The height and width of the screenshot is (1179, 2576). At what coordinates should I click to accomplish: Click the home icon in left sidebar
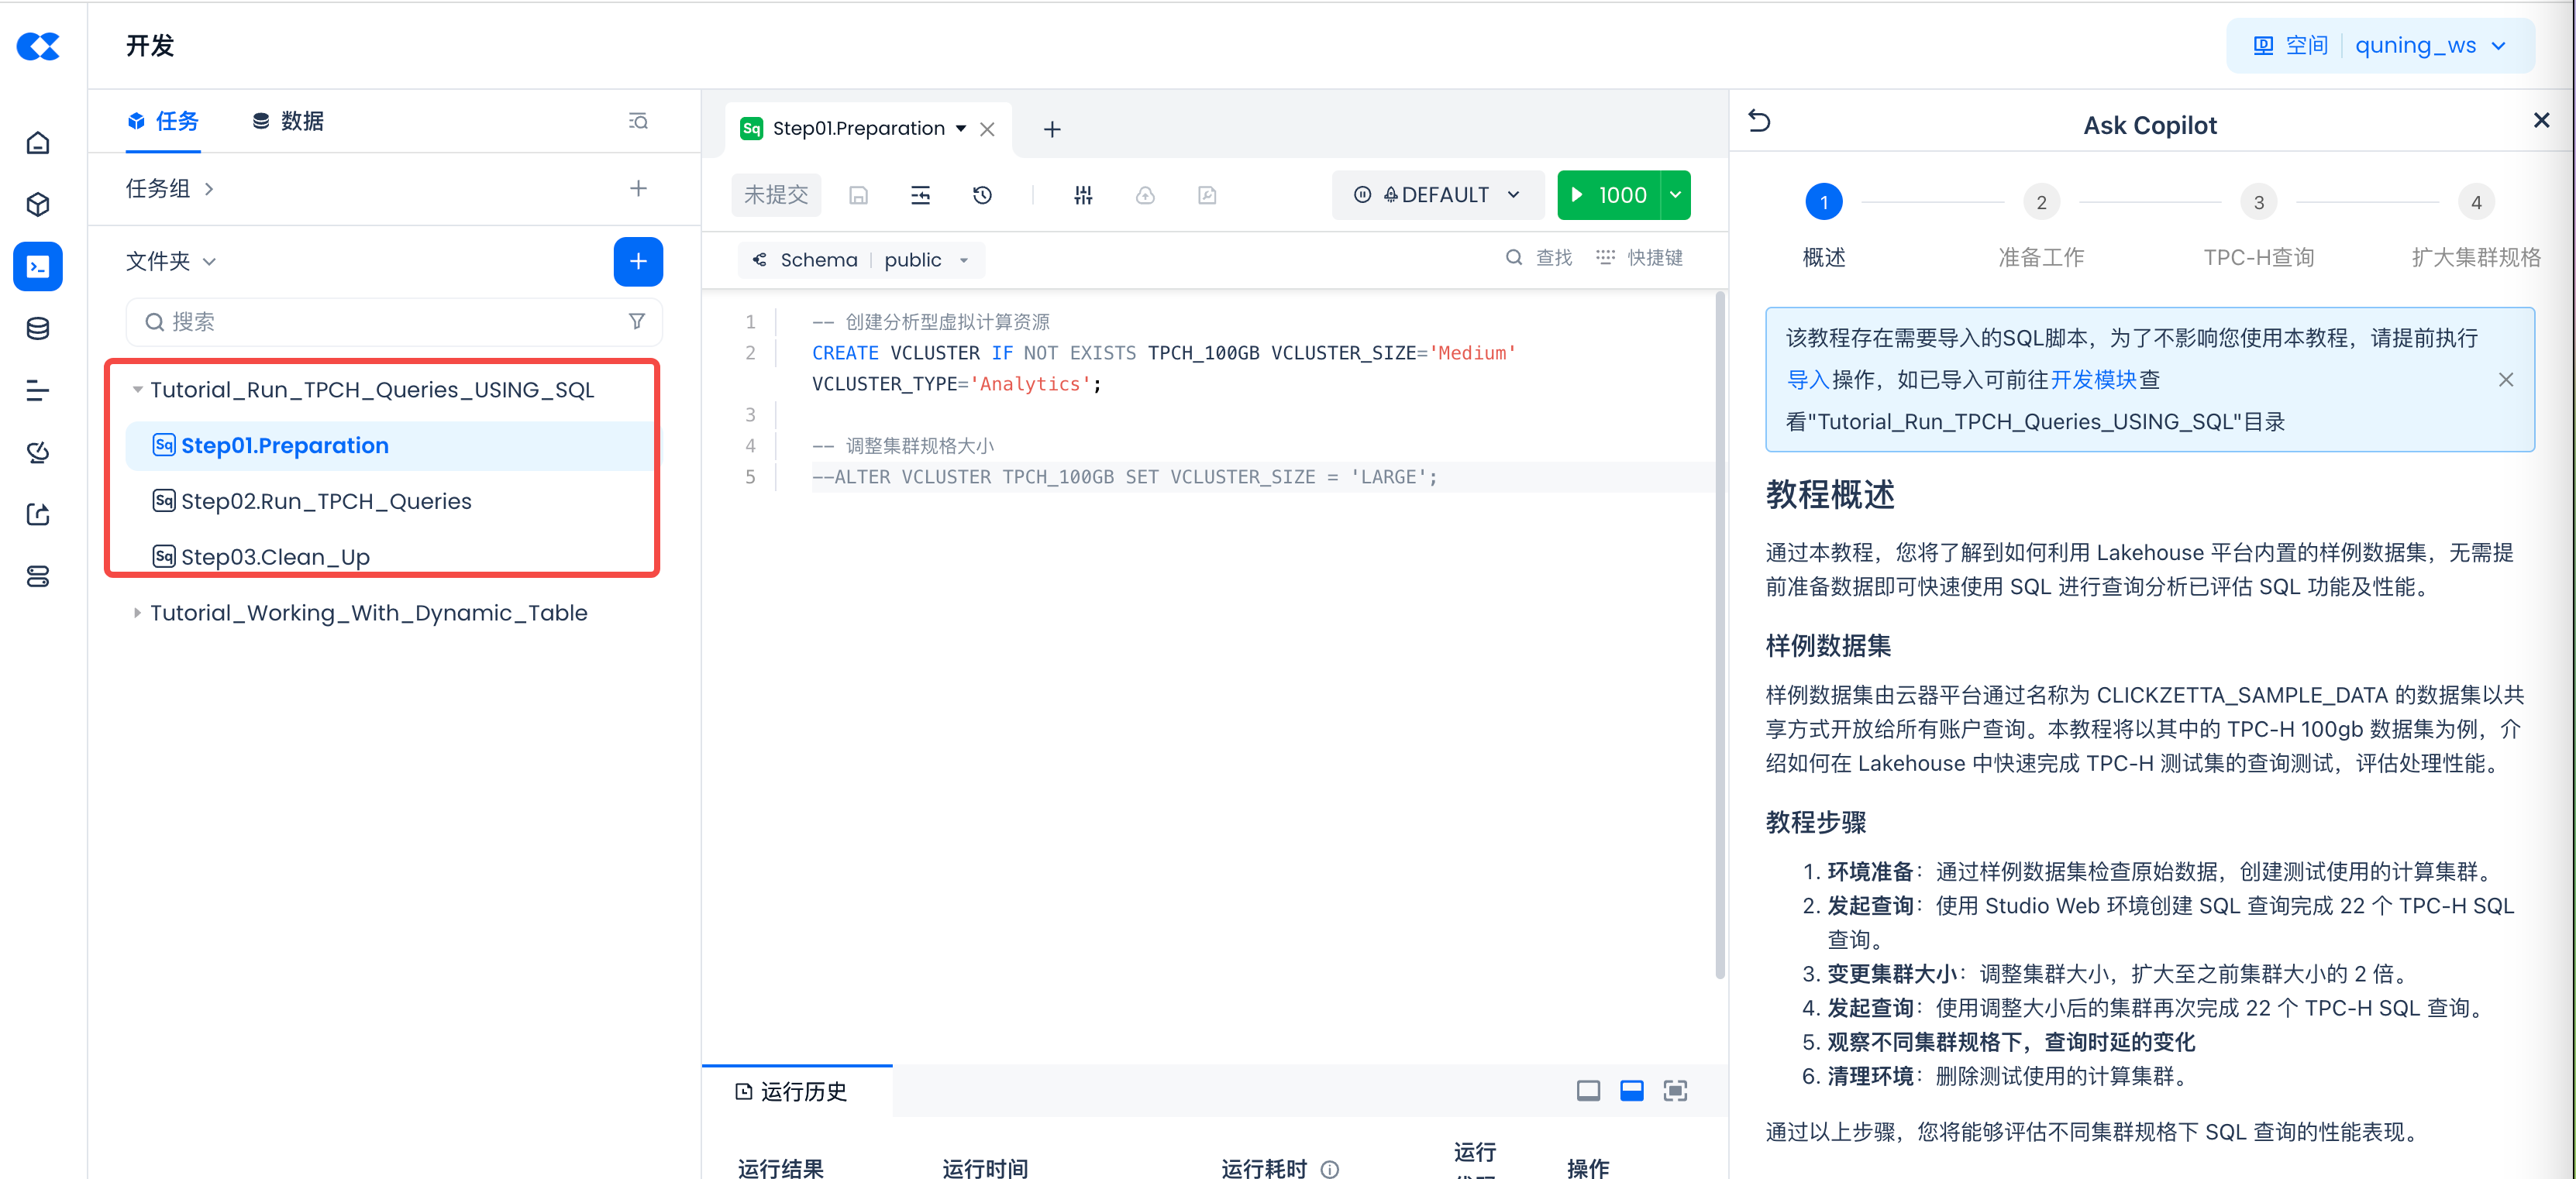click(38, 143)
